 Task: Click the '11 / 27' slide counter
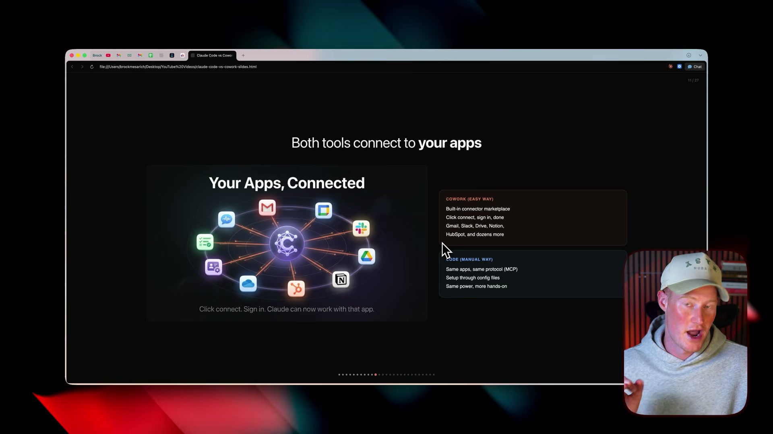pyautogui.click(x=693, y=80)
